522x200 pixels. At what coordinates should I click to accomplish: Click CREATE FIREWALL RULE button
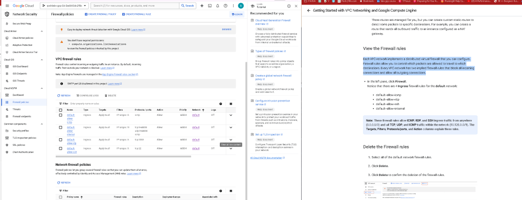137,14
